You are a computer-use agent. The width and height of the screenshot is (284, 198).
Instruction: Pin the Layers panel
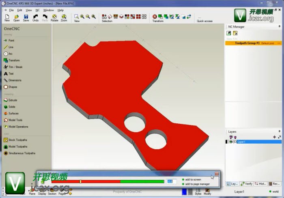point(280,131)
